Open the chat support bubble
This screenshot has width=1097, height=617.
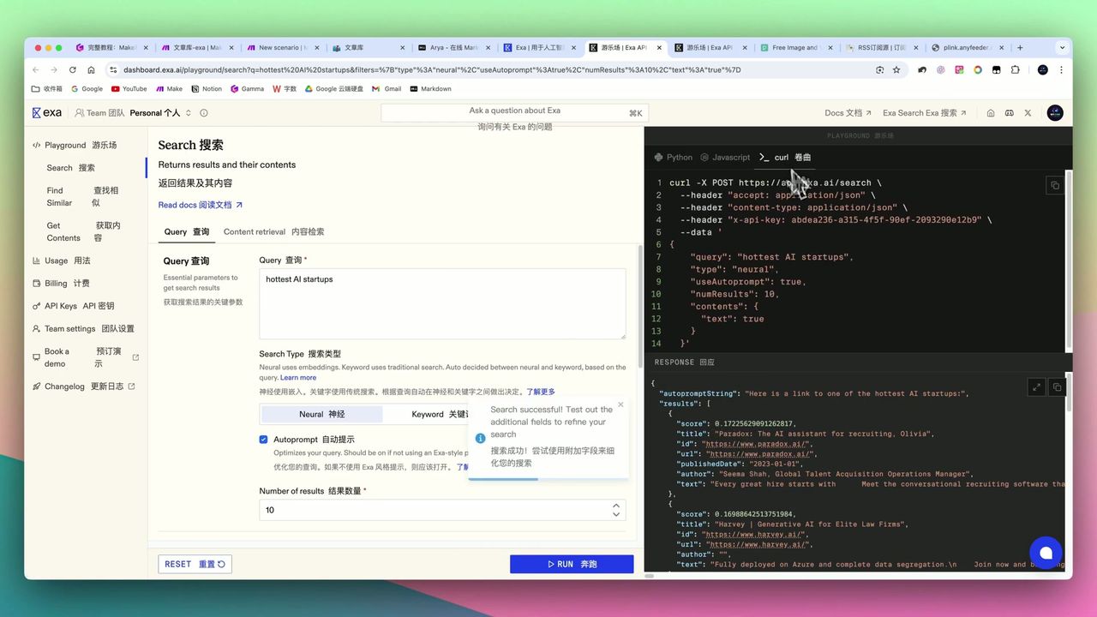coord(1046,553)
